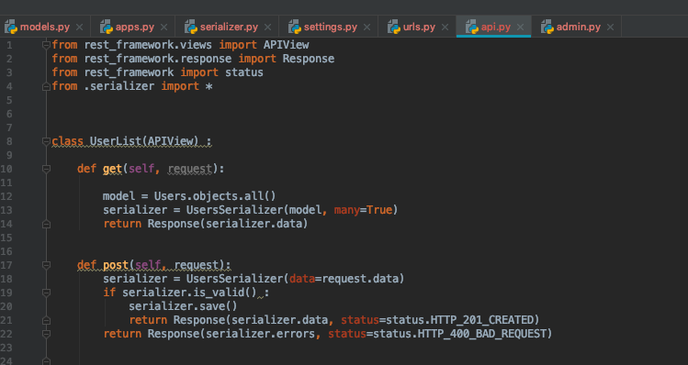Click the Python icon on serializer.py tab
Screen dimensions: 688x365
[190, 27]
